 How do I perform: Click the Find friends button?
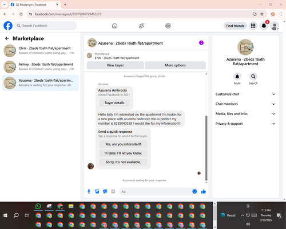235,26
